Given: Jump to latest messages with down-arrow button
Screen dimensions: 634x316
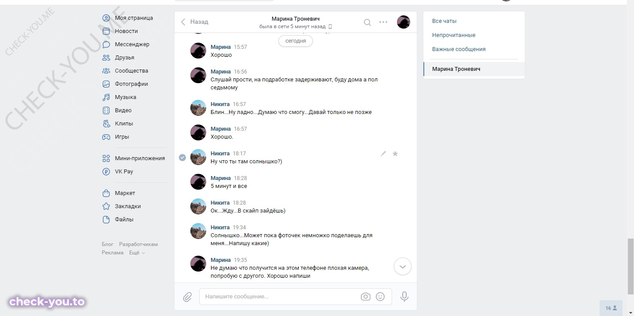Looking at the screenshot, I should click(x=403, y=266).
